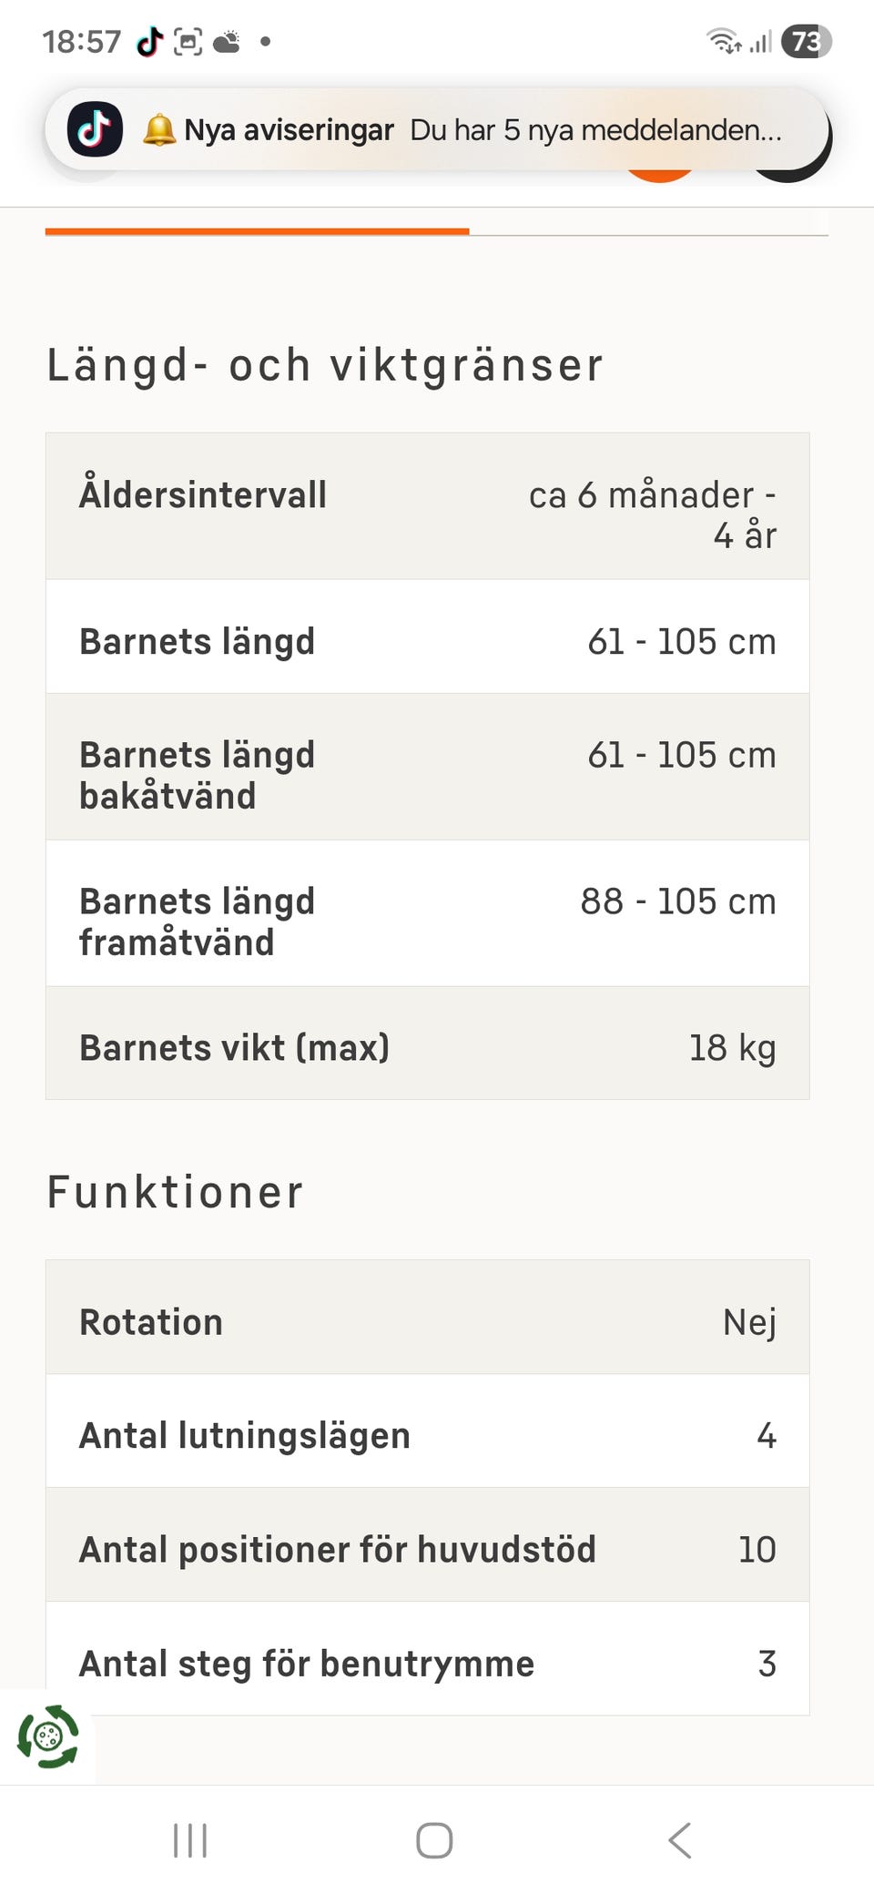
Task: Open recent apps with three-line navigation button
Action: 190,1840
